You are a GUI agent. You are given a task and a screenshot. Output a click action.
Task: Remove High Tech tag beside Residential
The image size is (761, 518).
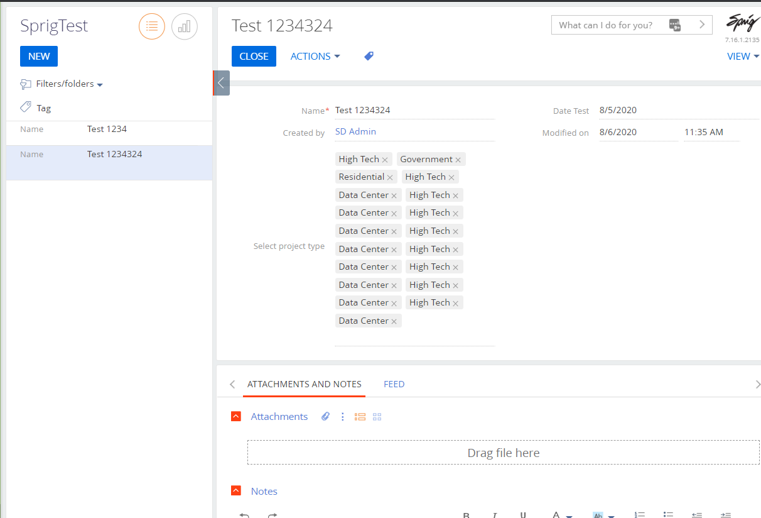[x=451, y=177]
